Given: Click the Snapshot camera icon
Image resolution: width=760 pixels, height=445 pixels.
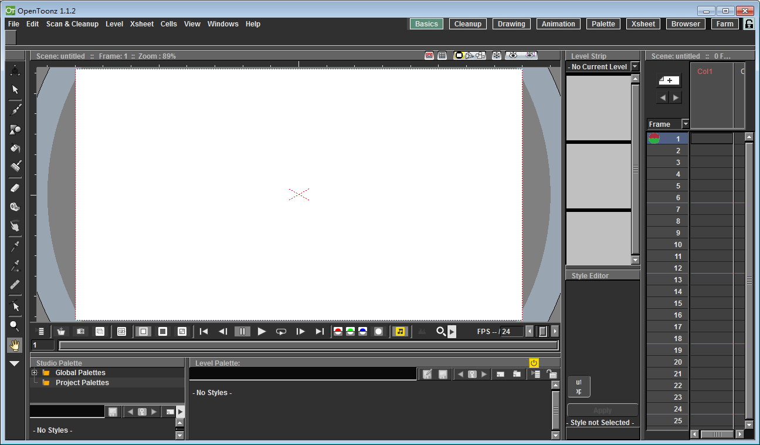Looking at the screenshot, I should [x=81, y=331].
